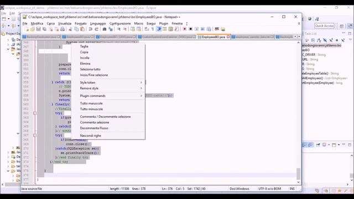Toggle Hide Fields in Eclipse Outline toolbar
This screenshot has height=199, width=354.
tap(325, 40)
